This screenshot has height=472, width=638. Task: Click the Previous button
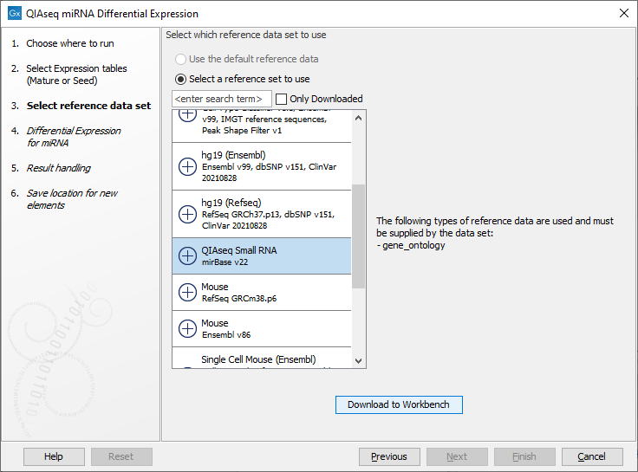[388, 456]
